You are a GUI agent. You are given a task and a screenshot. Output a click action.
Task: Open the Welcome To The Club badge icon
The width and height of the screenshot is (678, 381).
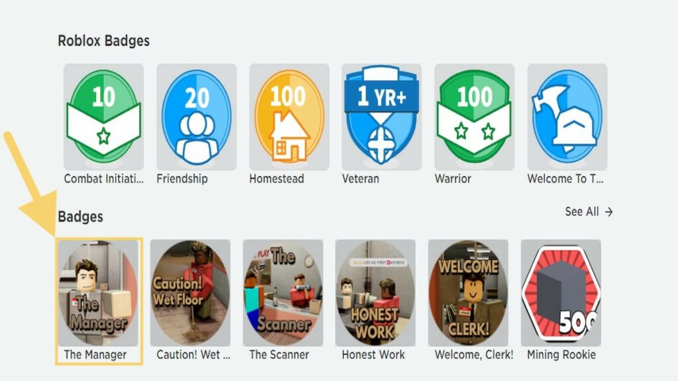pyautogui.click(x=567, y=116)
